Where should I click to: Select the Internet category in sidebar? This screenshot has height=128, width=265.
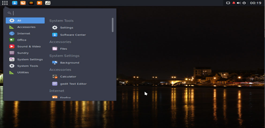(x=25, y=34)
